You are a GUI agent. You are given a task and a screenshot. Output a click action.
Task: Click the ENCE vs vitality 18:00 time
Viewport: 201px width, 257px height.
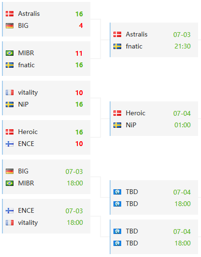[x=75, y=222]
